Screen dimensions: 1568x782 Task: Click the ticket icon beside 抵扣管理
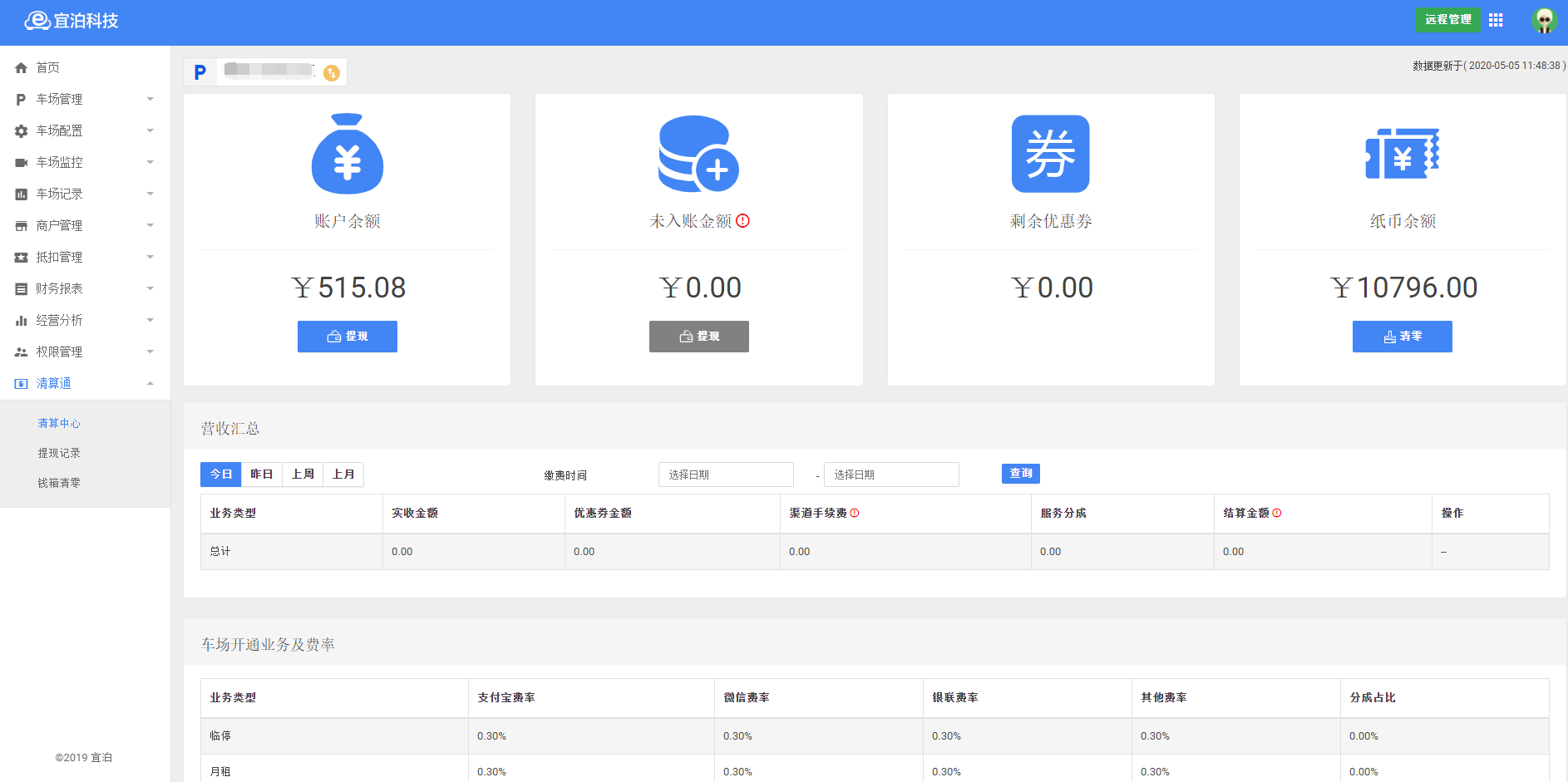22,258
